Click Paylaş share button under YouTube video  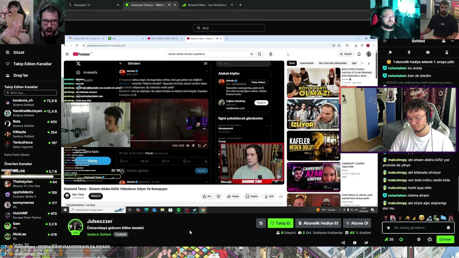coord(233,196)
